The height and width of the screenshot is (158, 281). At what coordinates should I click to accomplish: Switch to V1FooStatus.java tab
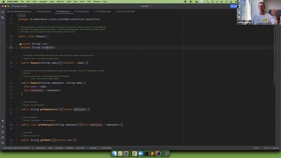(x=102, y=11)
